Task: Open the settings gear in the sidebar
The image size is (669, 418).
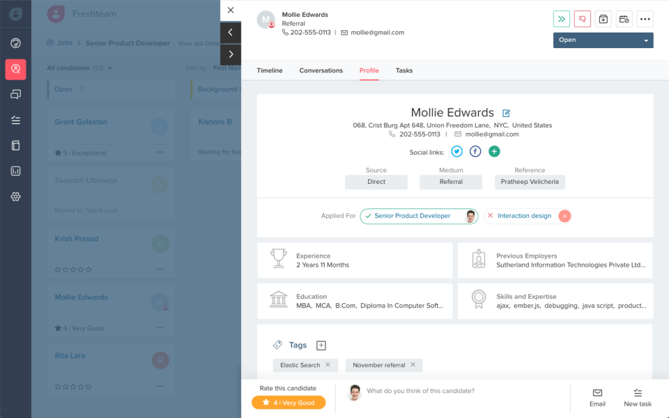Action: 15,196
